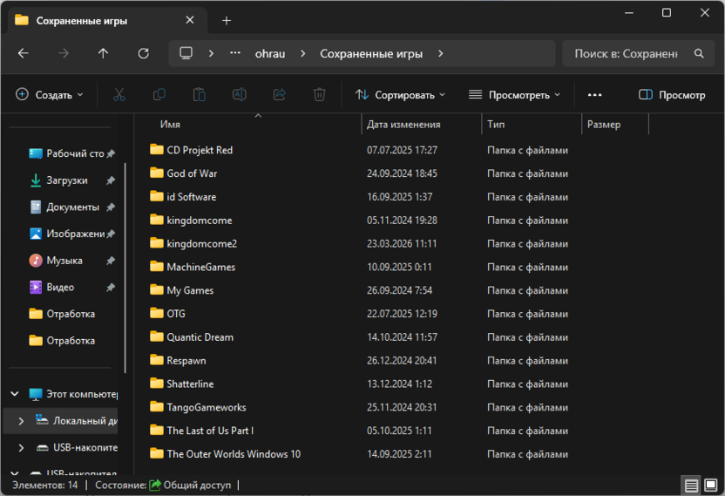This screenshot has width=725, height=496.
Task: Open the Создать new item menu
Action: pyautogui.click(x=50, y=95)
